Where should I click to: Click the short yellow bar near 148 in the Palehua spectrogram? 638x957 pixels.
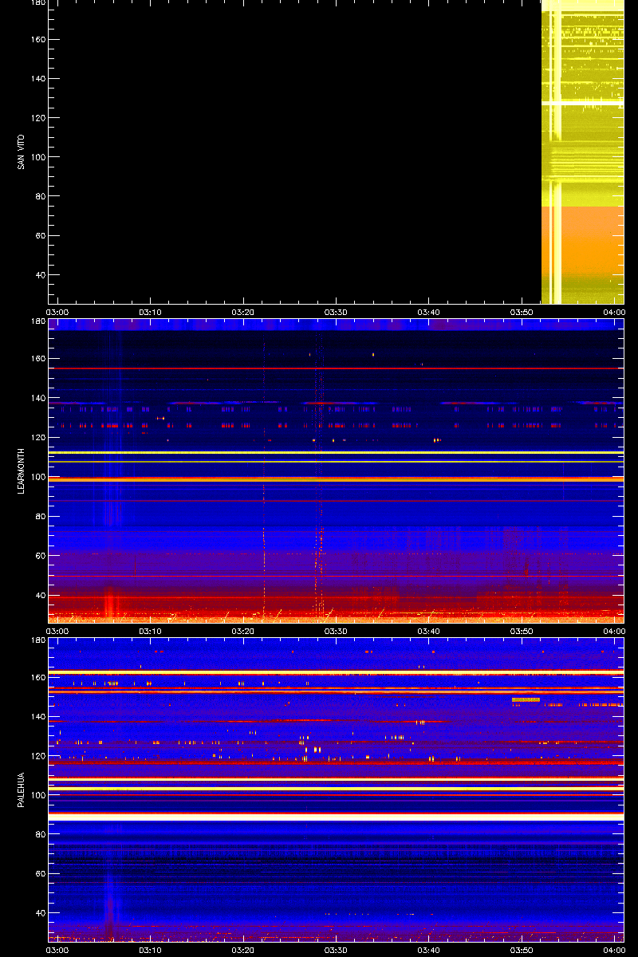tap(526, 699)
